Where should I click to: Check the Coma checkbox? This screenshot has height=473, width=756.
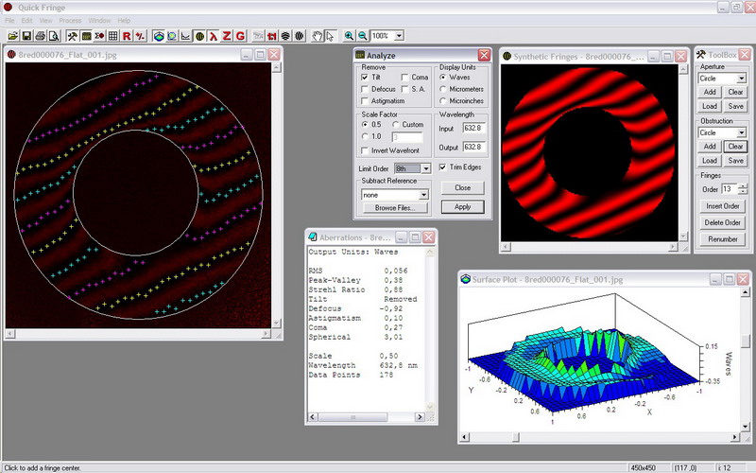point(405,78)
